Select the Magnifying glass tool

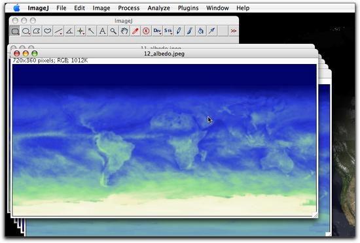tap(113, 31)
